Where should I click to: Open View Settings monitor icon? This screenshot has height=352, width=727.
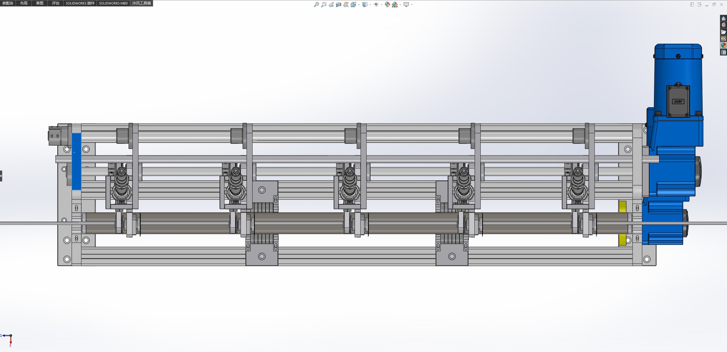click(406, 5)
